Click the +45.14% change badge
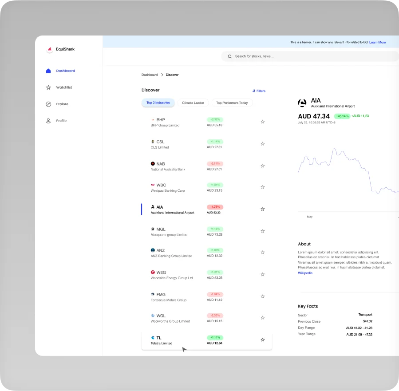Image resolution: width=399 pixels, height=391 pixels. [x=342, y=116]
